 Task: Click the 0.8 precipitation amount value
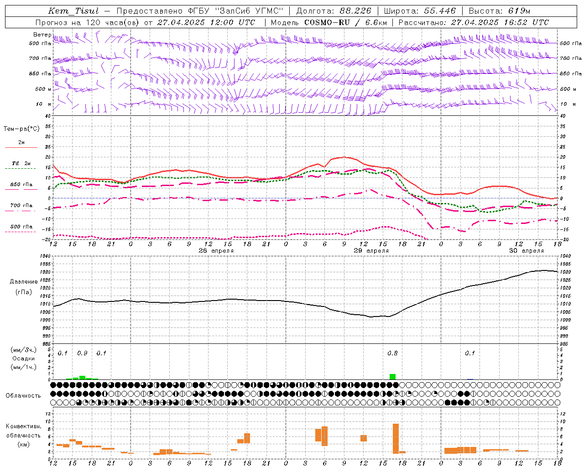[x=392, y=353]
